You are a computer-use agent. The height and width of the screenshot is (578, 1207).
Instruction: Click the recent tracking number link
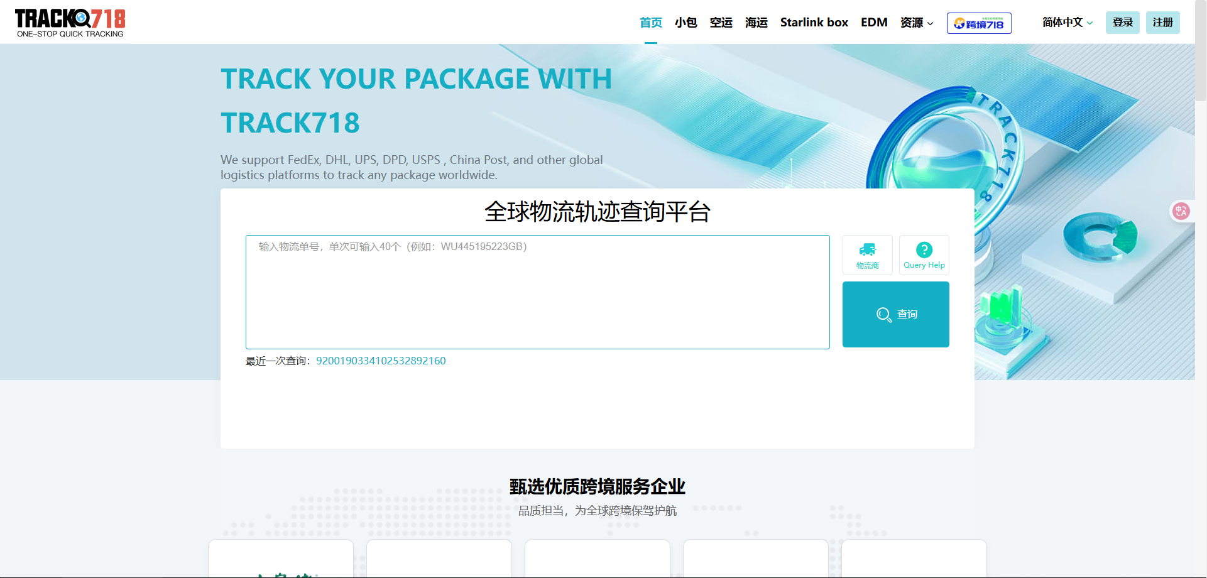381,361
